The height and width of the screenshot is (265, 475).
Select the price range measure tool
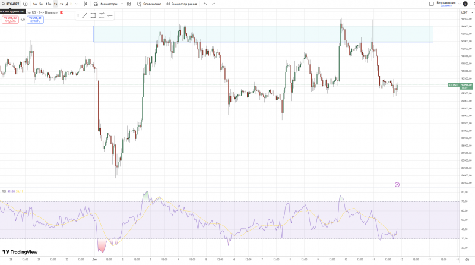pyautogui.click(x=102, y=15)
